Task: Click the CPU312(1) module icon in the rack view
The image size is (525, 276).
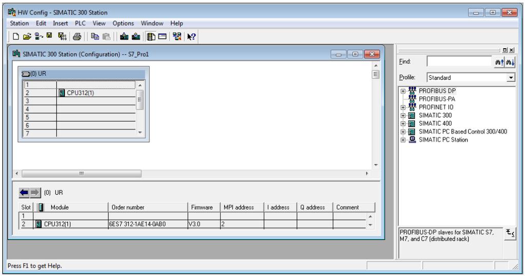Action: 62,93
